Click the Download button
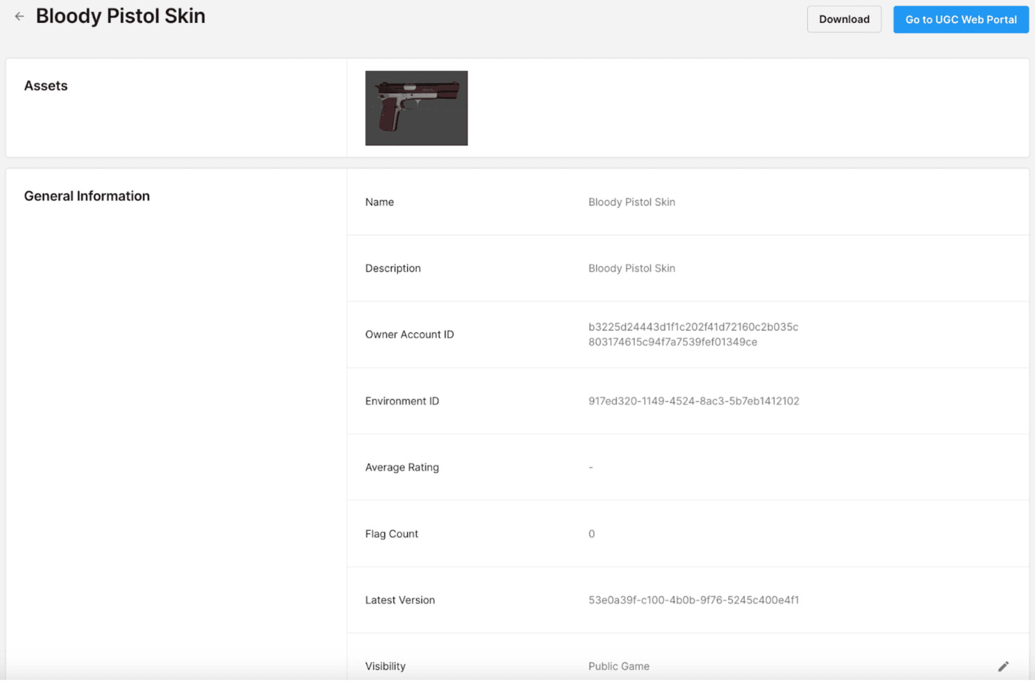The width and height of the screenshot is (1035, 681). click(844, 19)
